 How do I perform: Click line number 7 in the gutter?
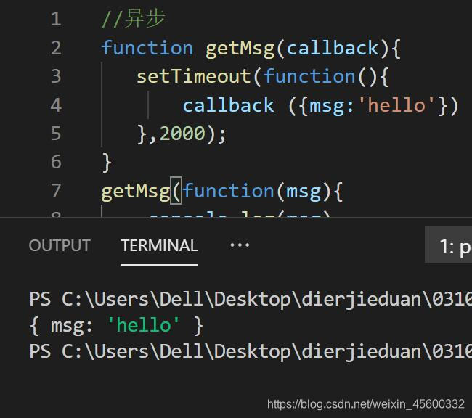point(56,190)
